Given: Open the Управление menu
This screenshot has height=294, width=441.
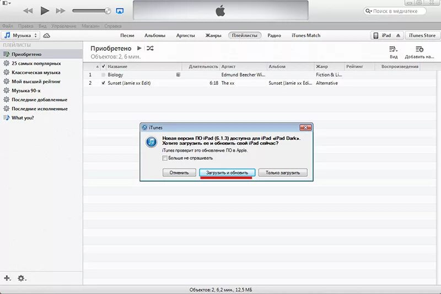Looking at the screenshot, I should coord(64,26).
